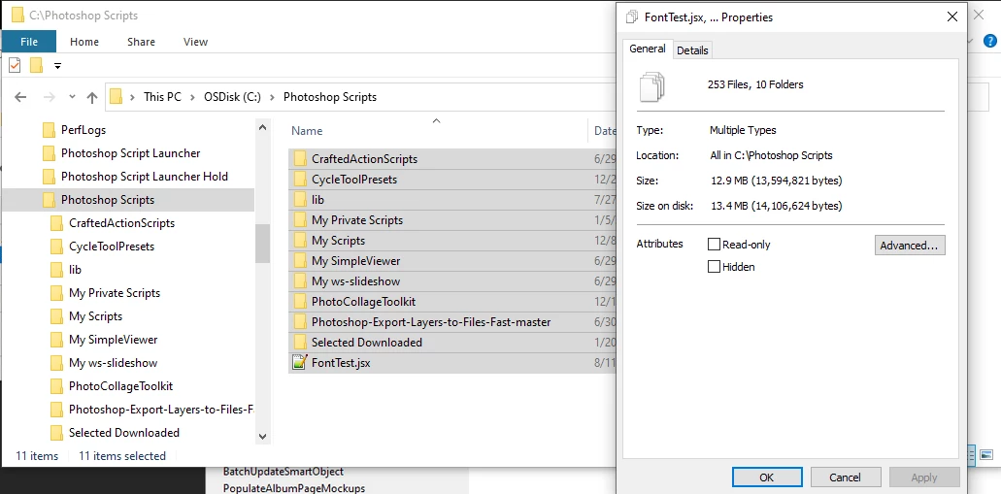
Task: Open the recent locations dropdown
Action: [72, 97]
